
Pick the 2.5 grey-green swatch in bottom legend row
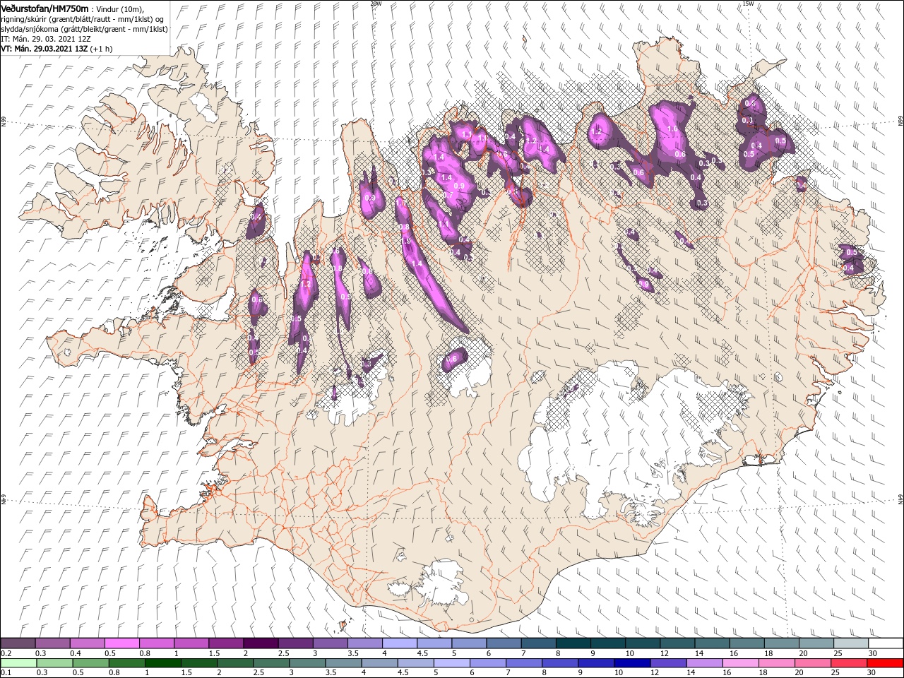(272, 663)
